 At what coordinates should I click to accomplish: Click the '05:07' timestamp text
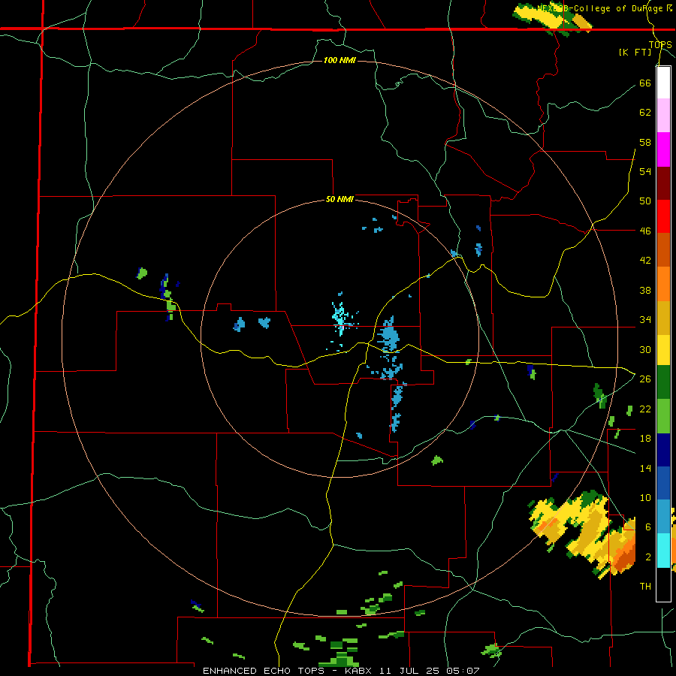click(x=463, y=671)
